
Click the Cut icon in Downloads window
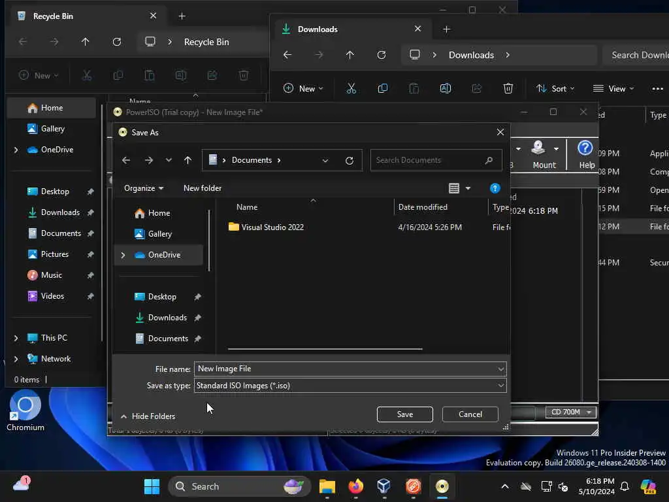[x=351, y=88]
